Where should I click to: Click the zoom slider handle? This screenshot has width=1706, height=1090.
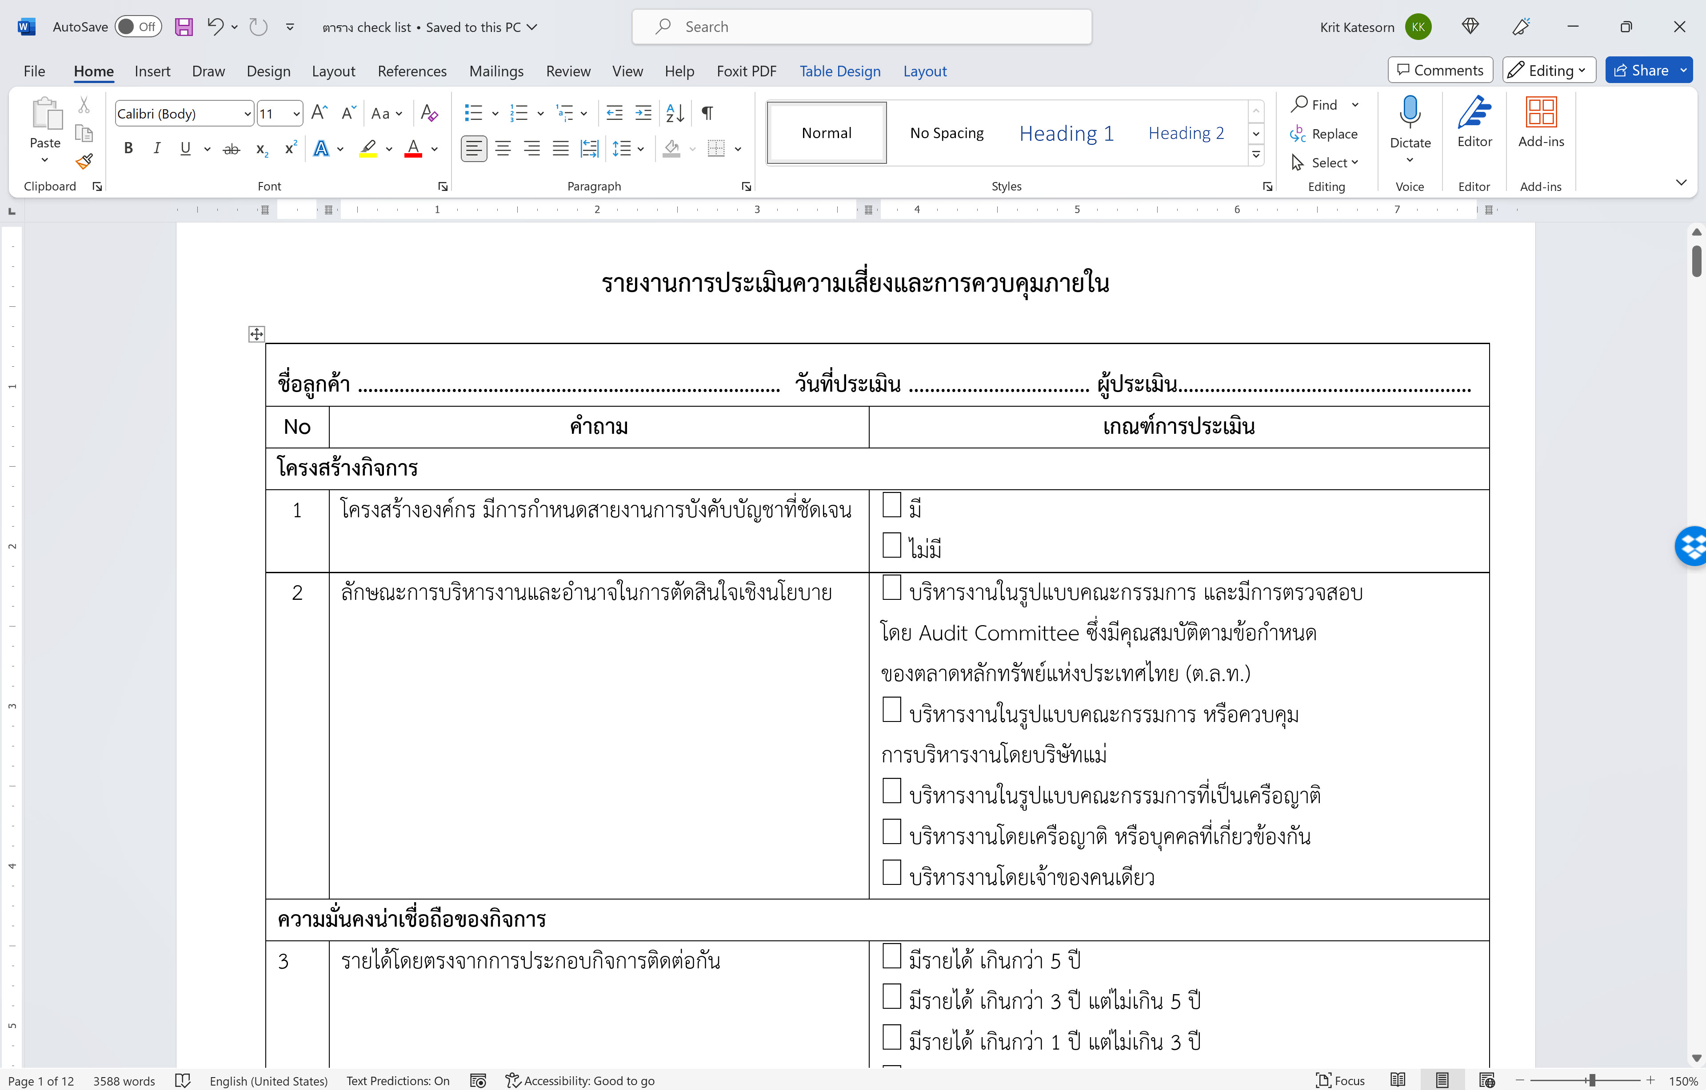point(1591,1080)
